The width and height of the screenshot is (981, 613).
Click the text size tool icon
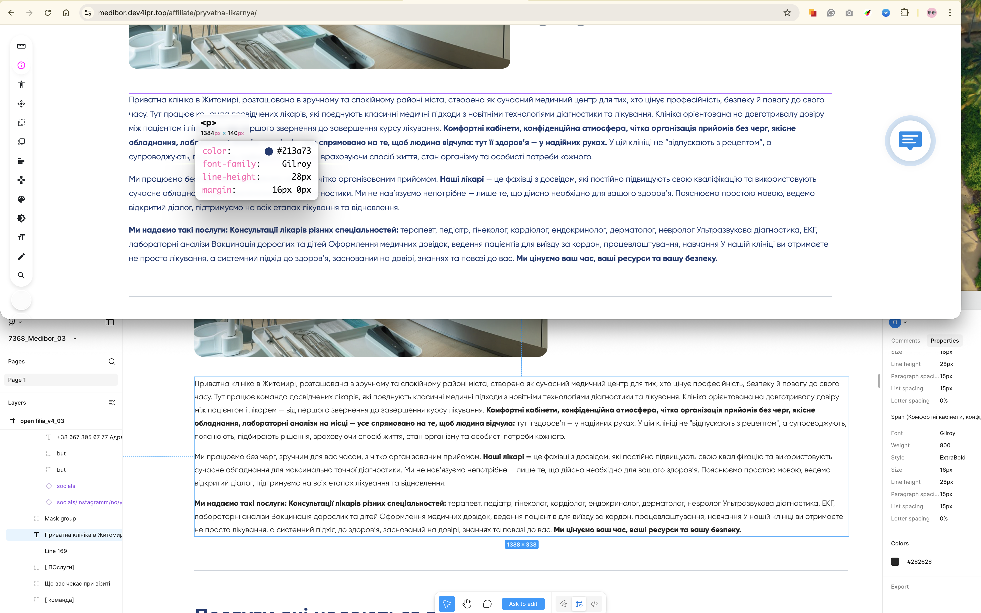tap(21, 237)
